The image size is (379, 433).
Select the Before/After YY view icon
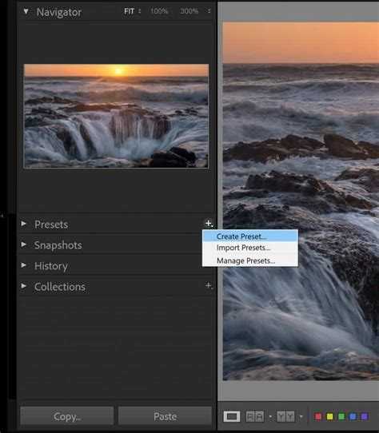285,416
